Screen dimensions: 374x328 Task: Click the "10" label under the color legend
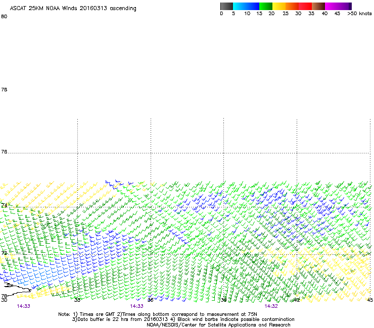point(247,14)
